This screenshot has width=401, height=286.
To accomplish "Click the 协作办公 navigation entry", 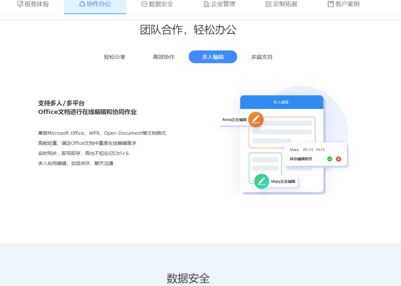I will [x=95, y=4].
